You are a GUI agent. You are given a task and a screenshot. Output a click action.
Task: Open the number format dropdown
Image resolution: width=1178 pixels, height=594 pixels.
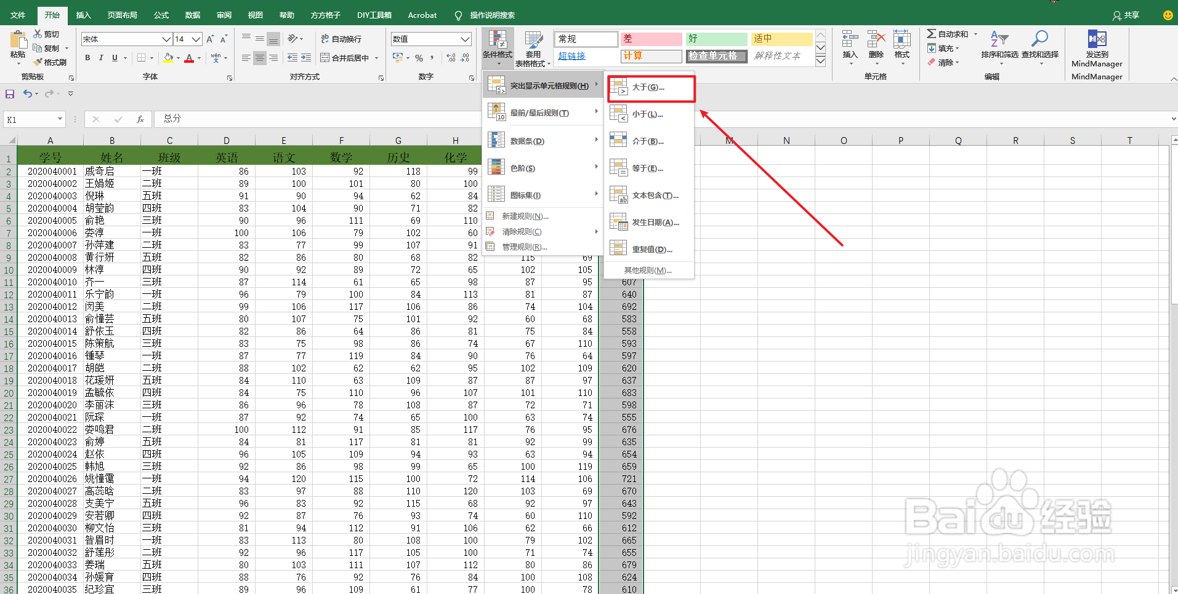click(465, 39)
